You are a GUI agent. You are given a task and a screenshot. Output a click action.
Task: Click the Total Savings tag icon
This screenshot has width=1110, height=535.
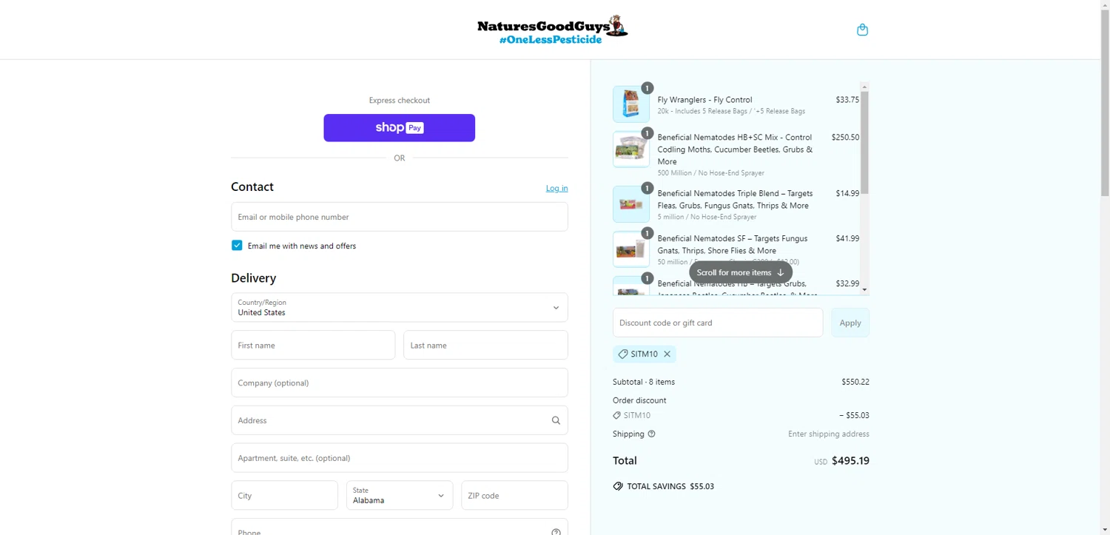click(618, 486)
